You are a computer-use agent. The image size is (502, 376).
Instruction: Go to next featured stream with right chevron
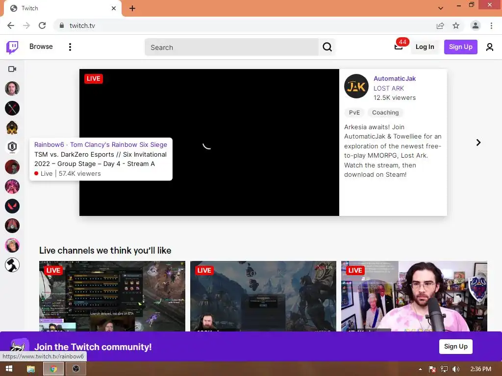(x=478, y=142)
